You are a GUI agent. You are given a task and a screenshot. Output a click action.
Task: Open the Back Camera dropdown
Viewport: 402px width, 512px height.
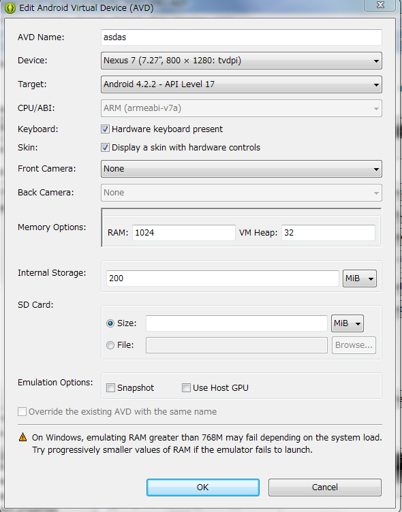click(241, 193)
